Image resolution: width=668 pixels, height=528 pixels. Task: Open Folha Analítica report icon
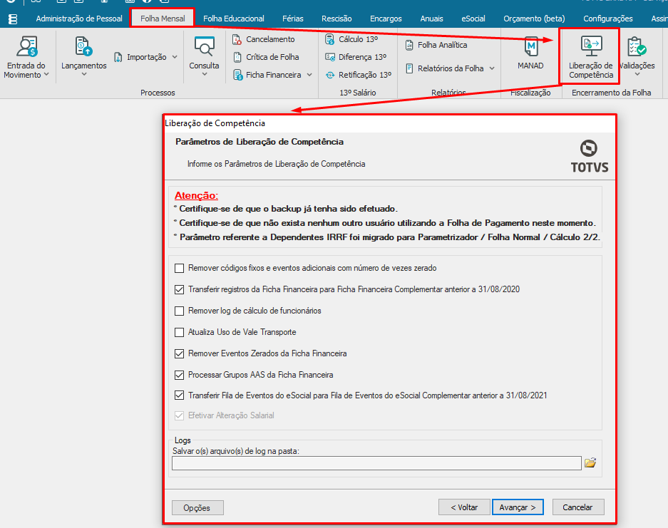pos(409,45)
